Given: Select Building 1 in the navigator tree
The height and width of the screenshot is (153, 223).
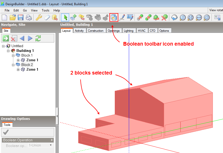Looking at the screenshot, I should tap(25, 51).
